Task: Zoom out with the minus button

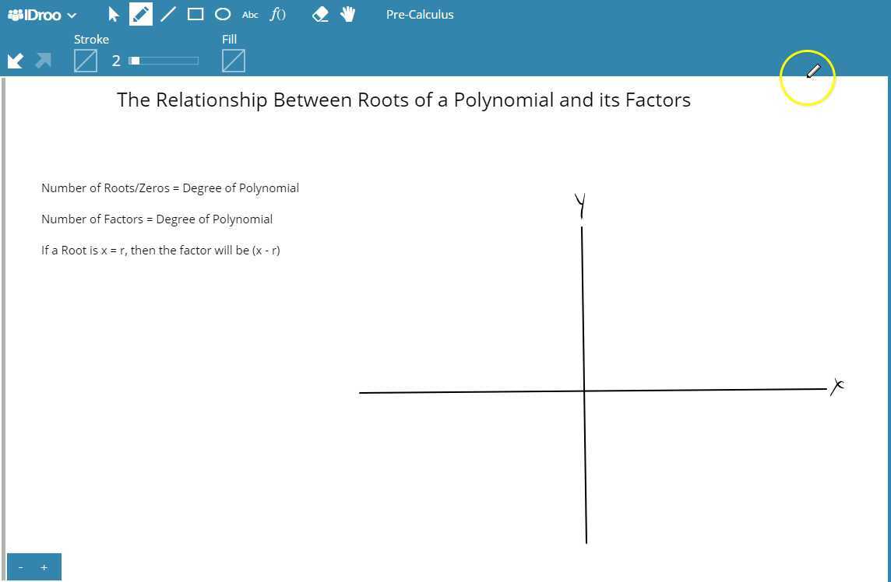Action: click(x=20, y=566)
